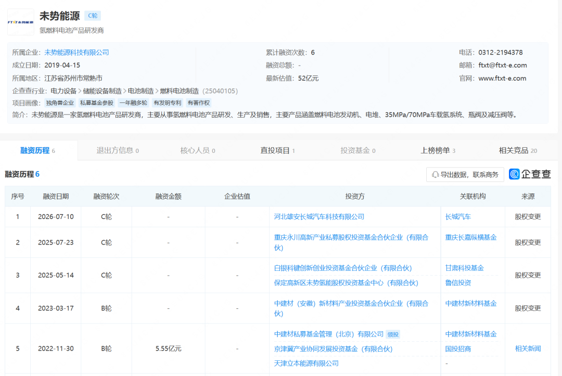Open 重庆永川高新产业私募股权投资基金 investor link
This screenshot has width=562, height=376.
click(x=351, y=242)
